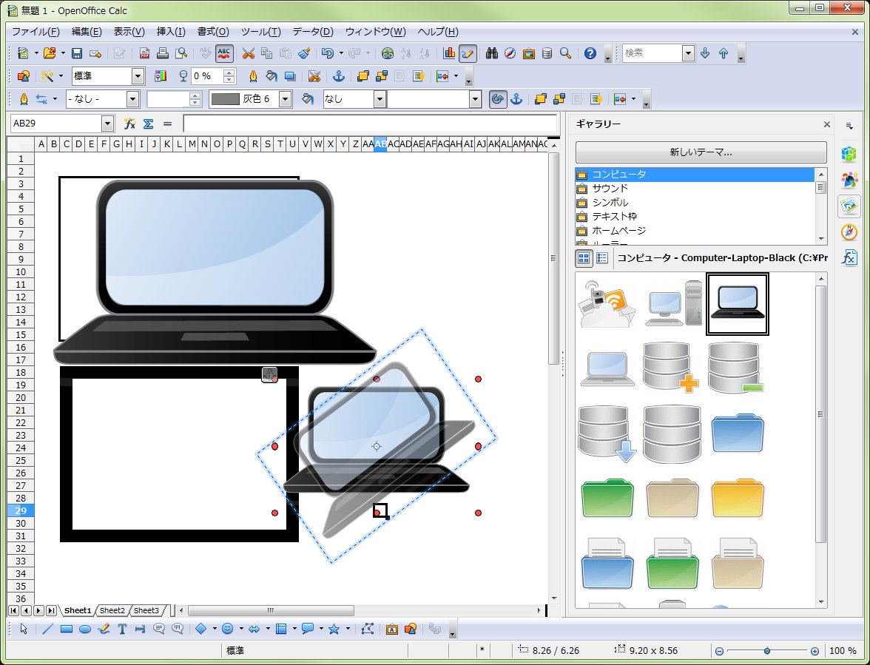Click the Sum sigma icon

pyautogui.click(x=148, y=124)
